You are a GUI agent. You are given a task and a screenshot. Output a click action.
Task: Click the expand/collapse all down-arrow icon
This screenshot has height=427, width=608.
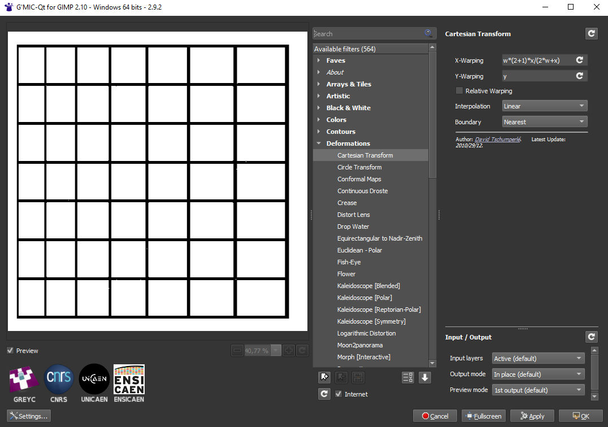[425, 377]
